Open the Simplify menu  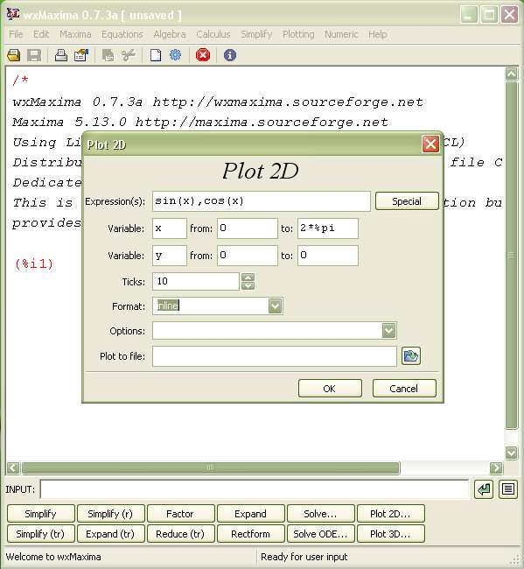(256, 34)
